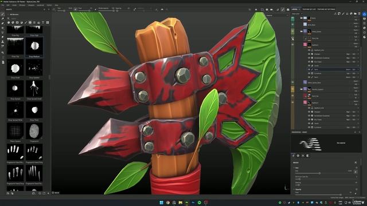Screen dimensions: 367x206
Task: Filter assets by Filters icon
Action: 22,23
